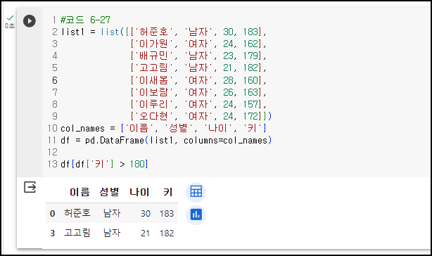Click line number 12 empty line
The height and width of the screenshot is (256, 432).
(x=53, y=152)
